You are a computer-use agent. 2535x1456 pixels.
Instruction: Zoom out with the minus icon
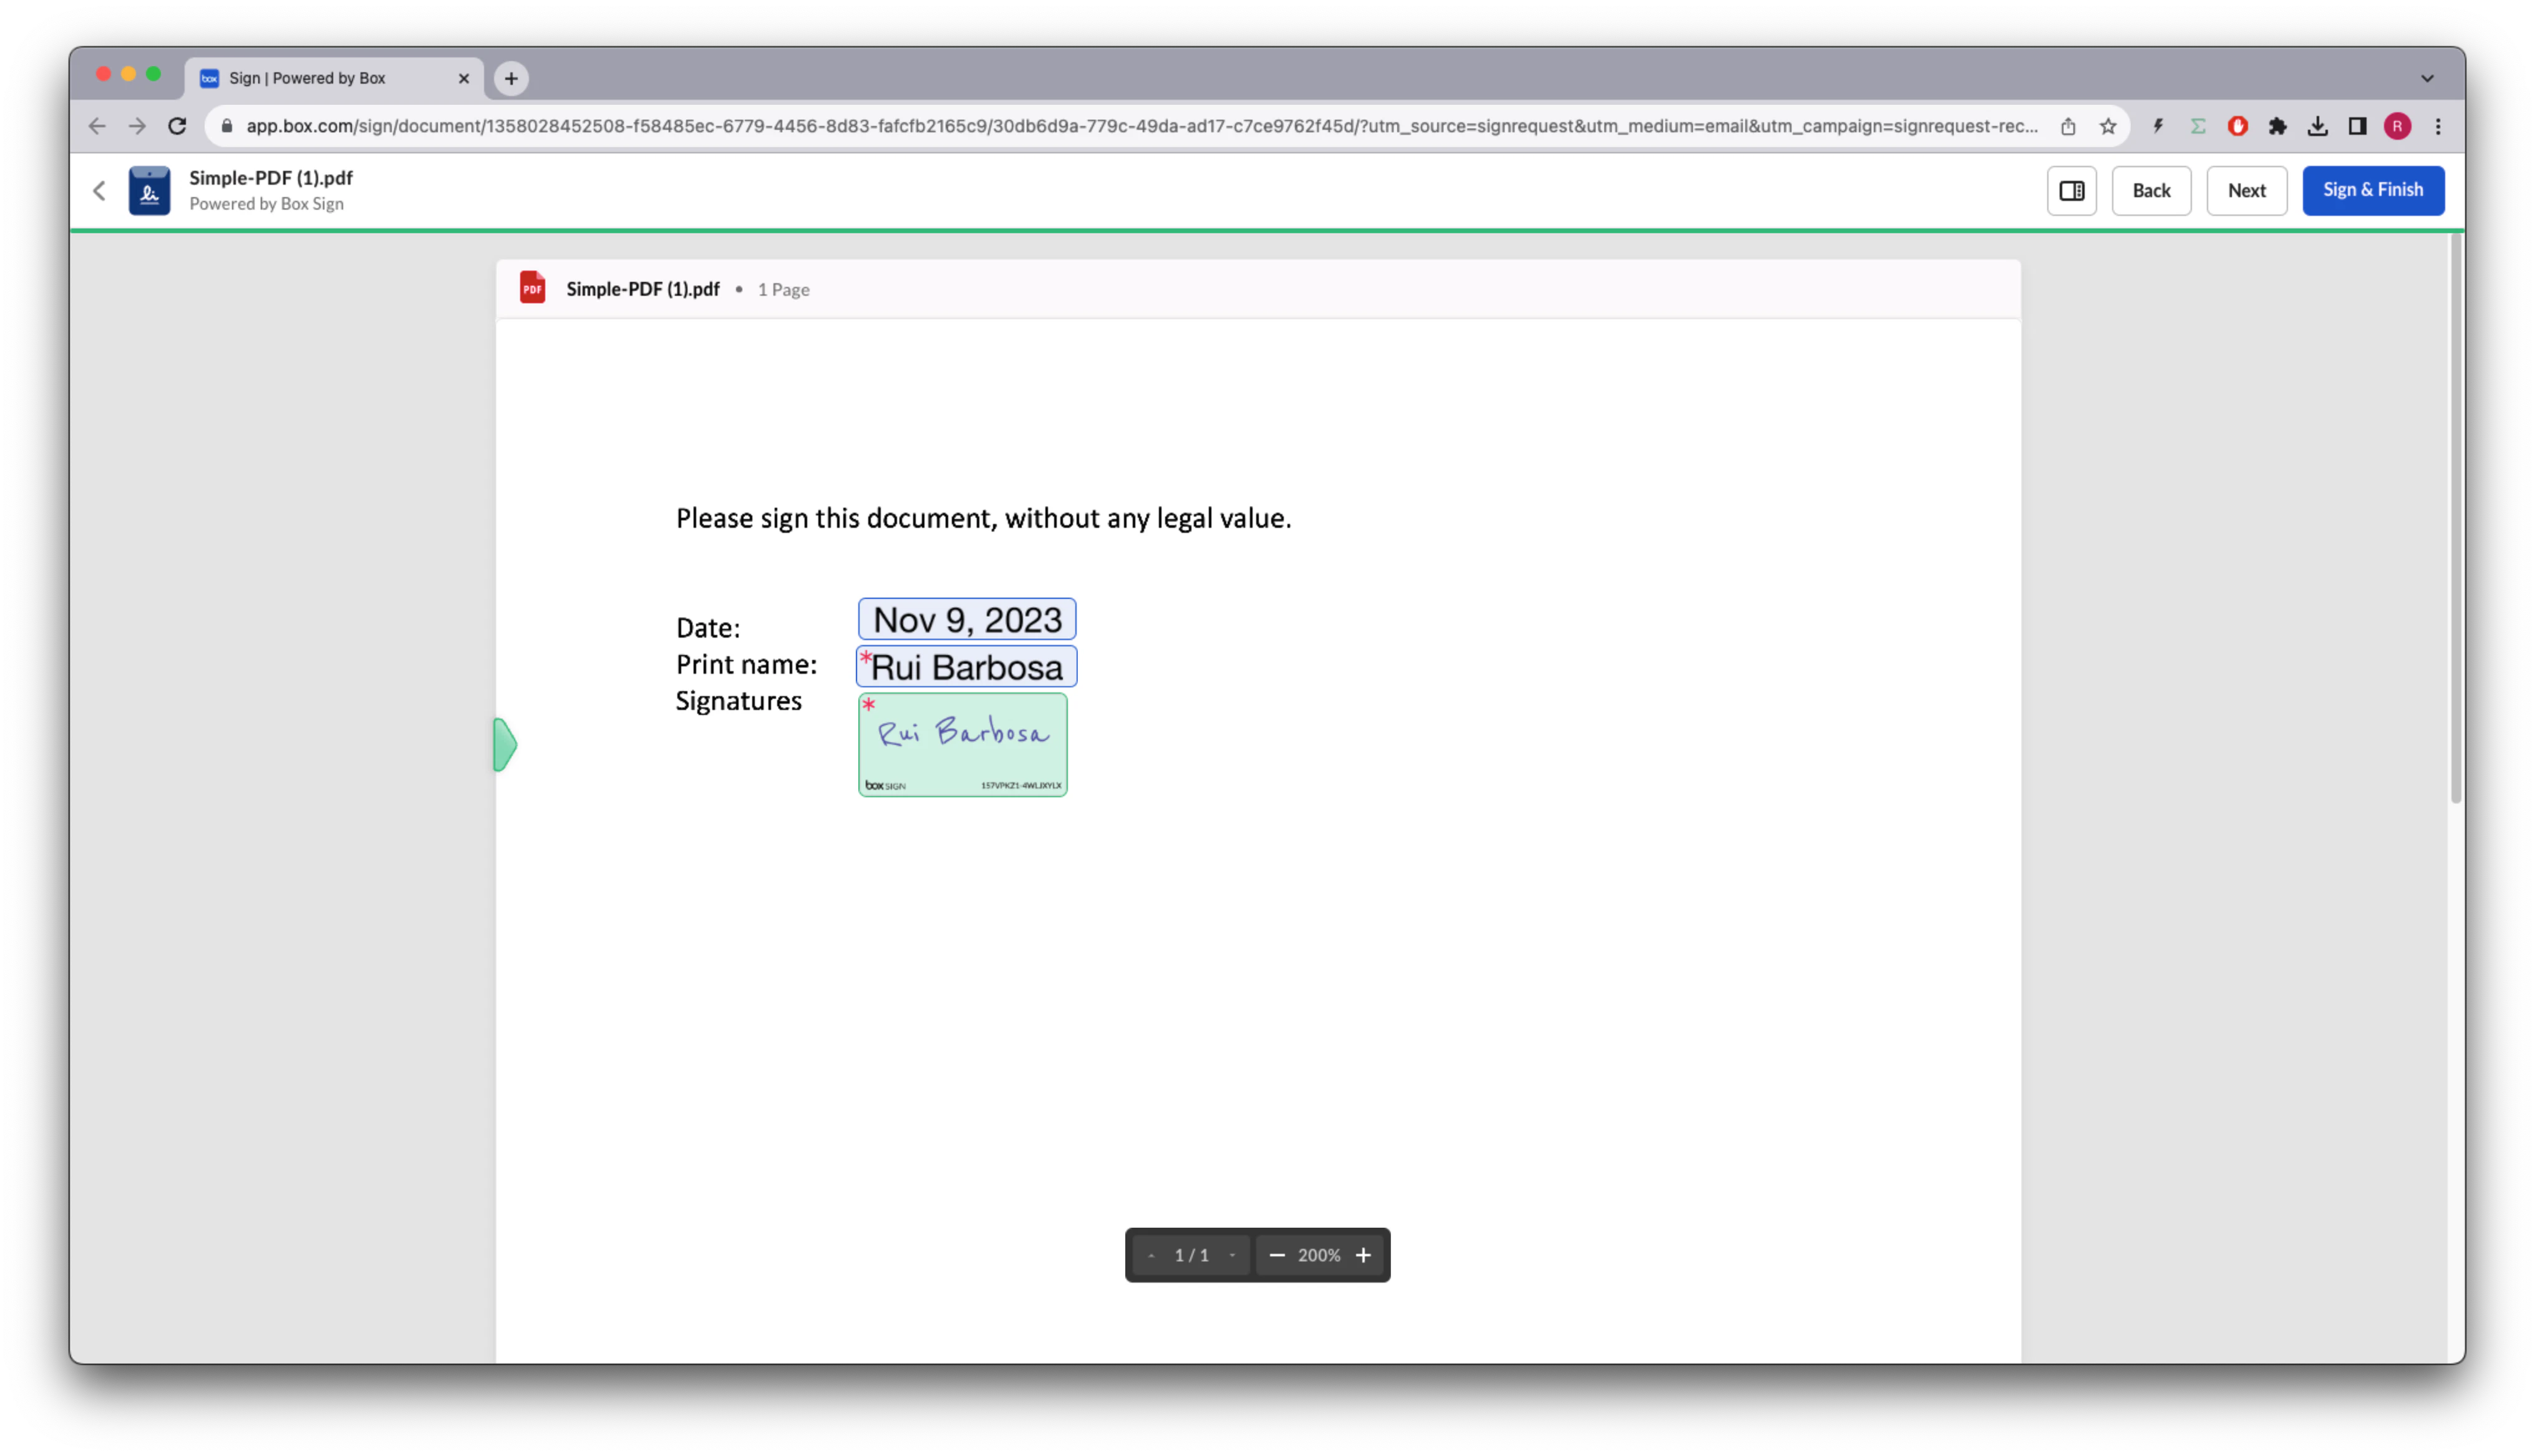(x=1276, y=1255)
